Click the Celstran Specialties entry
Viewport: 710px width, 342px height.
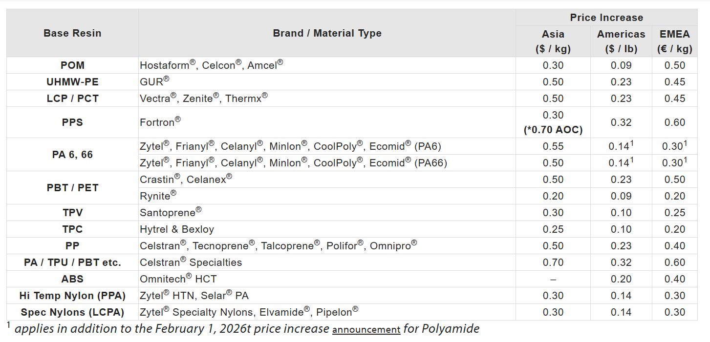click(x=191, y=262)
